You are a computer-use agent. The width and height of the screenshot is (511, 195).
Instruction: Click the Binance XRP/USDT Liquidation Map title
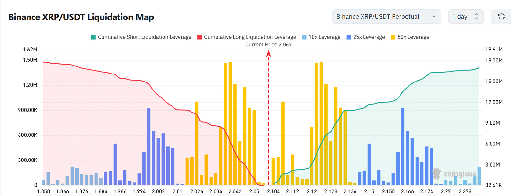(x=81, y=17)
